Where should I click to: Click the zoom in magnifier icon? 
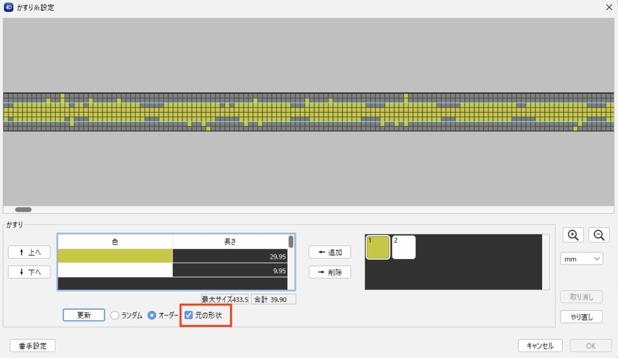click(573, 235)
